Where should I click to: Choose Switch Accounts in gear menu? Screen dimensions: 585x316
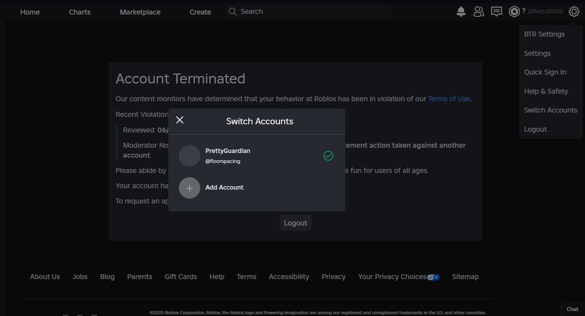pos(550,110)
